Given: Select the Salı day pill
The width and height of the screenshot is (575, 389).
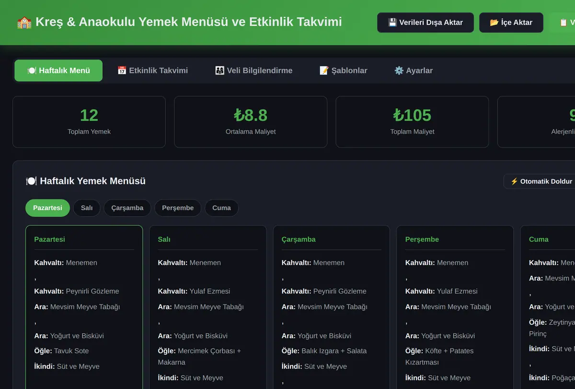Looking at the screenshot, I should tap(87, 208).
